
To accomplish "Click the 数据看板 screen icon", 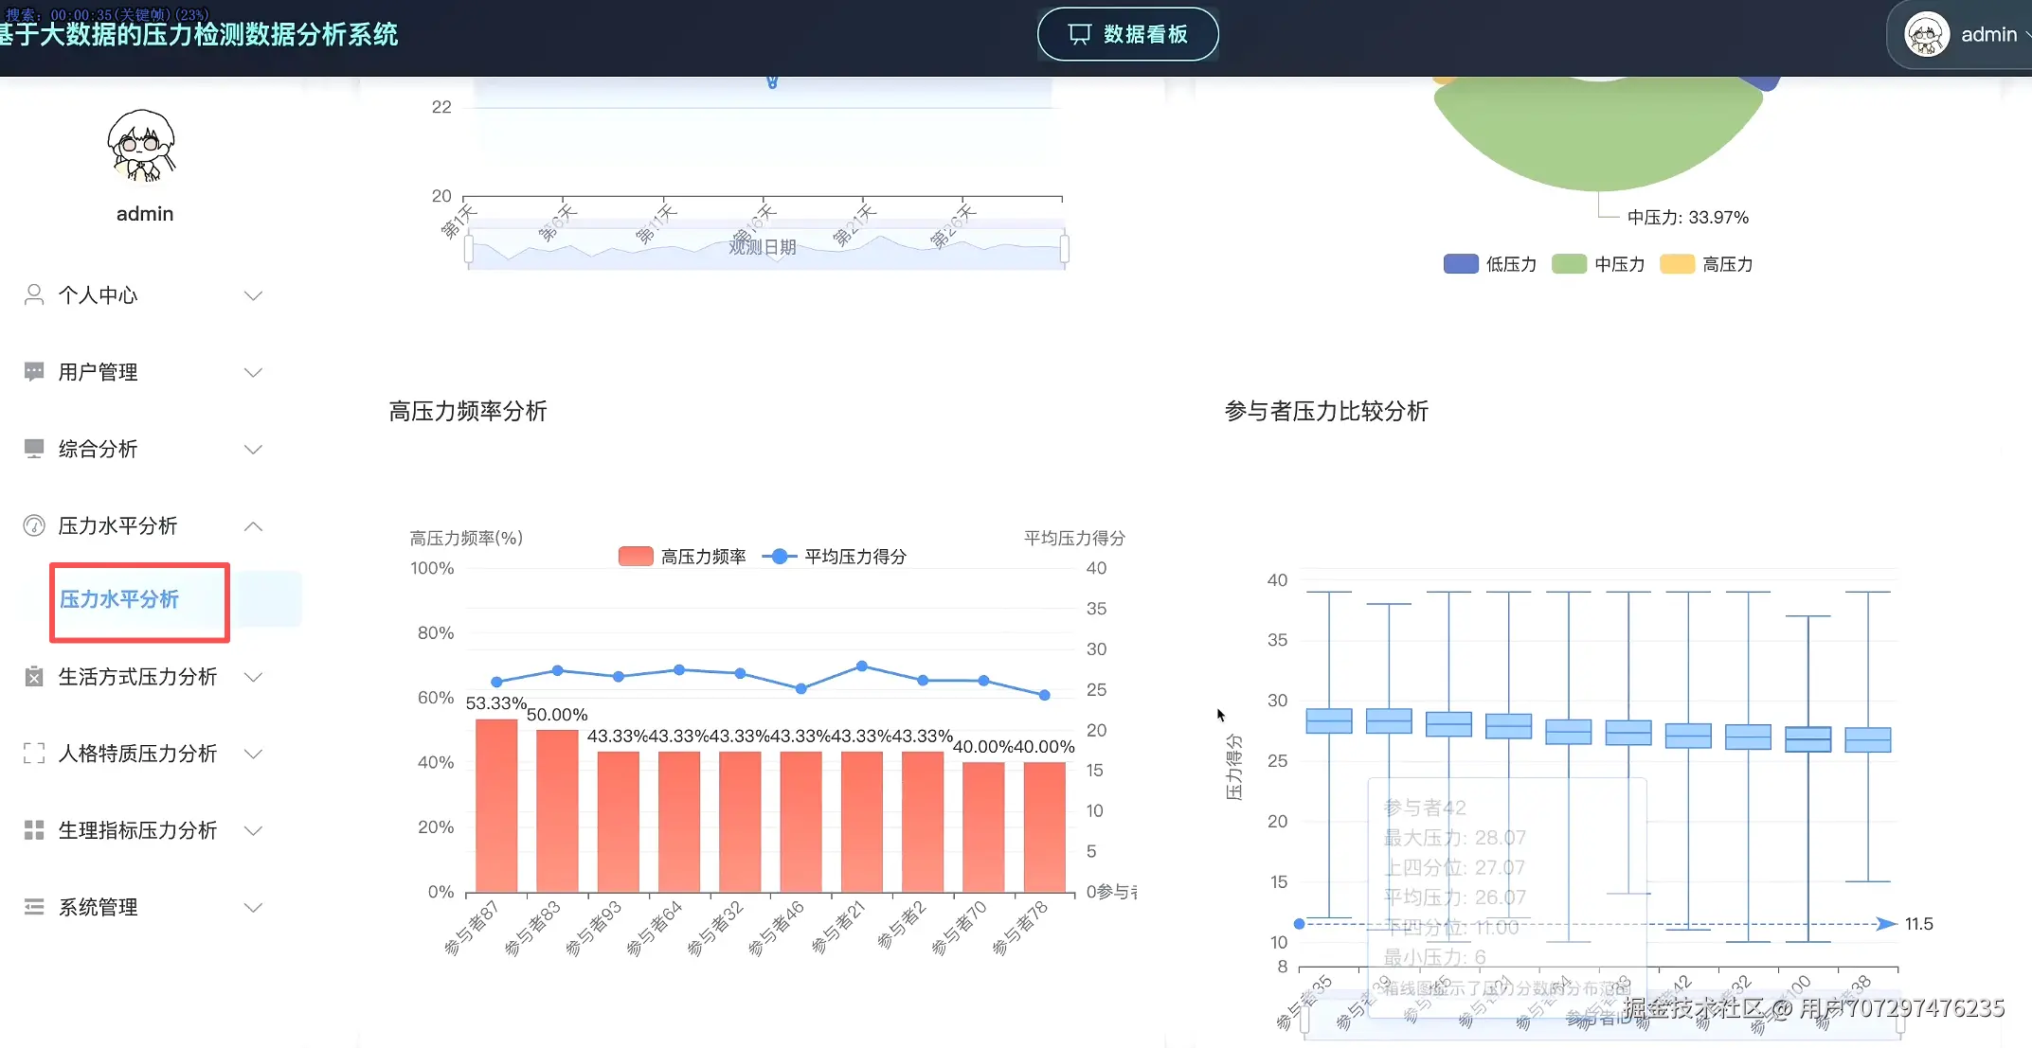I will pos(1082,32).
